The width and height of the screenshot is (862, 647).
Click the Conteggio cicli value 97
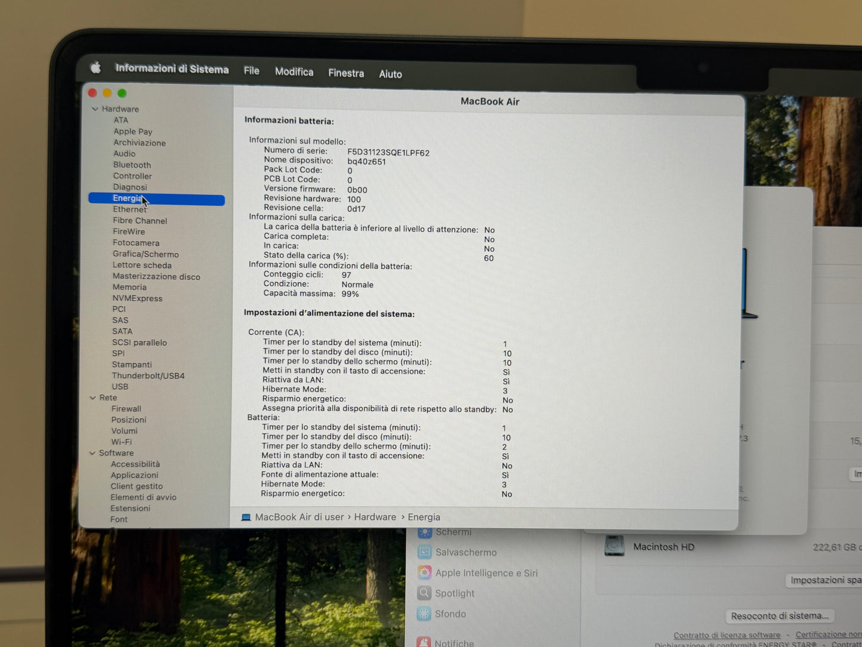click(346, 275)
